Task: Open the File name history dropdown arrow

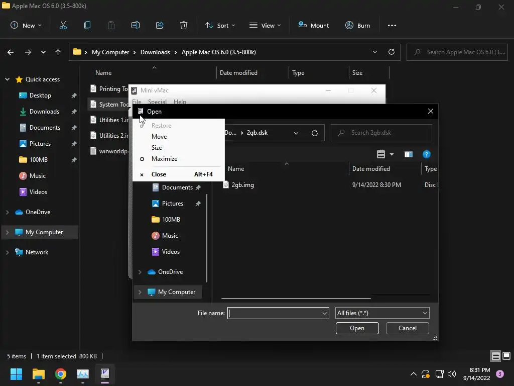Action: pyautogui.click(x=325, y=314)
